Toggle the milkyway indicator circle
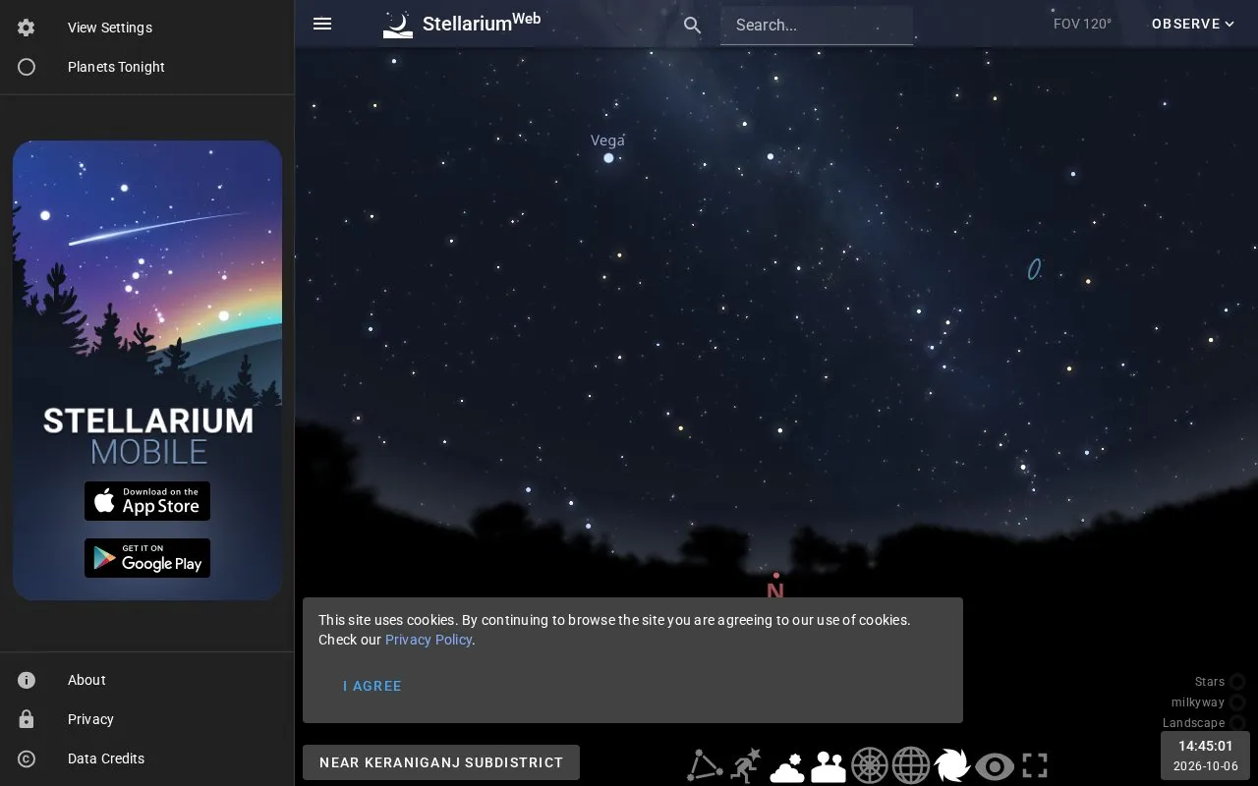This screenshot has width=1258, height=786. tap(1237, 702)
